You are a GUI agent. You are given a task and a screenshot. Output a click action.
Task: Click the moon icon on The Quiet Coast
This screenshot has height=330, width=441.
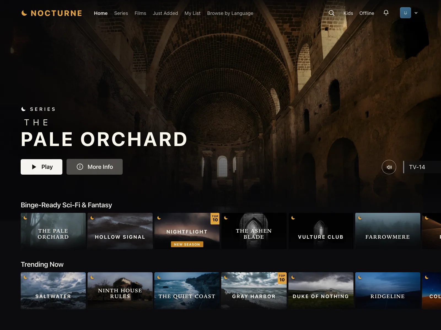pos(159,277)
